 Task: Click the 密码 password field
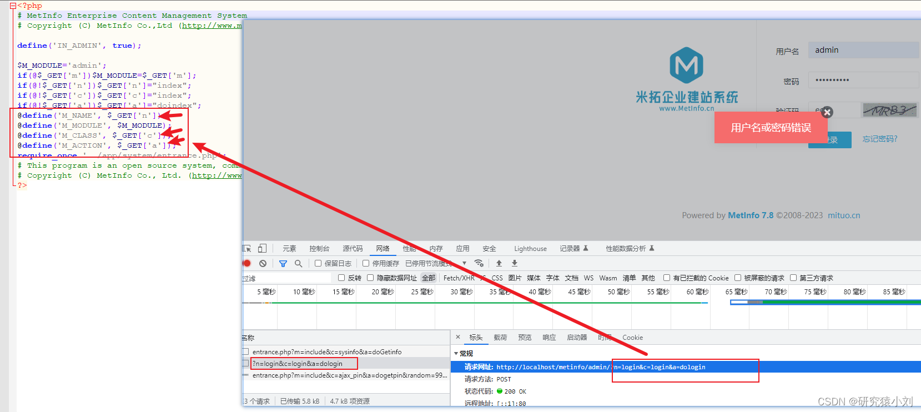click(863, 80)
